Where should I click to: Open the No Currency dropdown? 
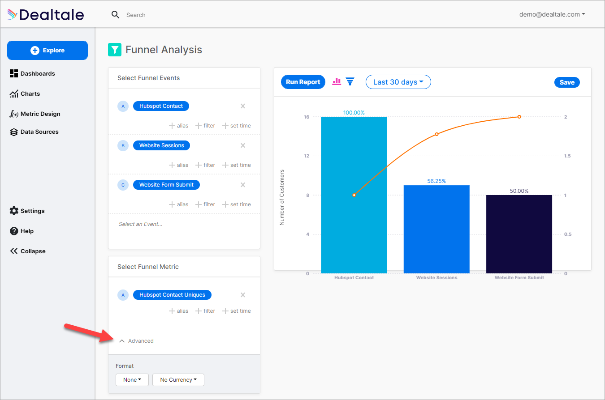pos(178,380)
